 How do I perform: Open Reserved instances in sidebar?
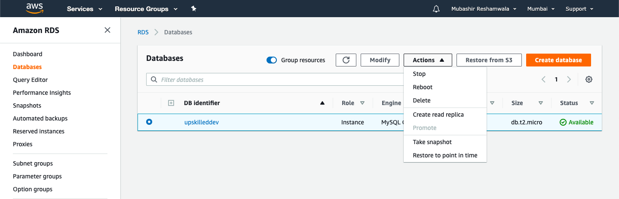pos(39,131)
